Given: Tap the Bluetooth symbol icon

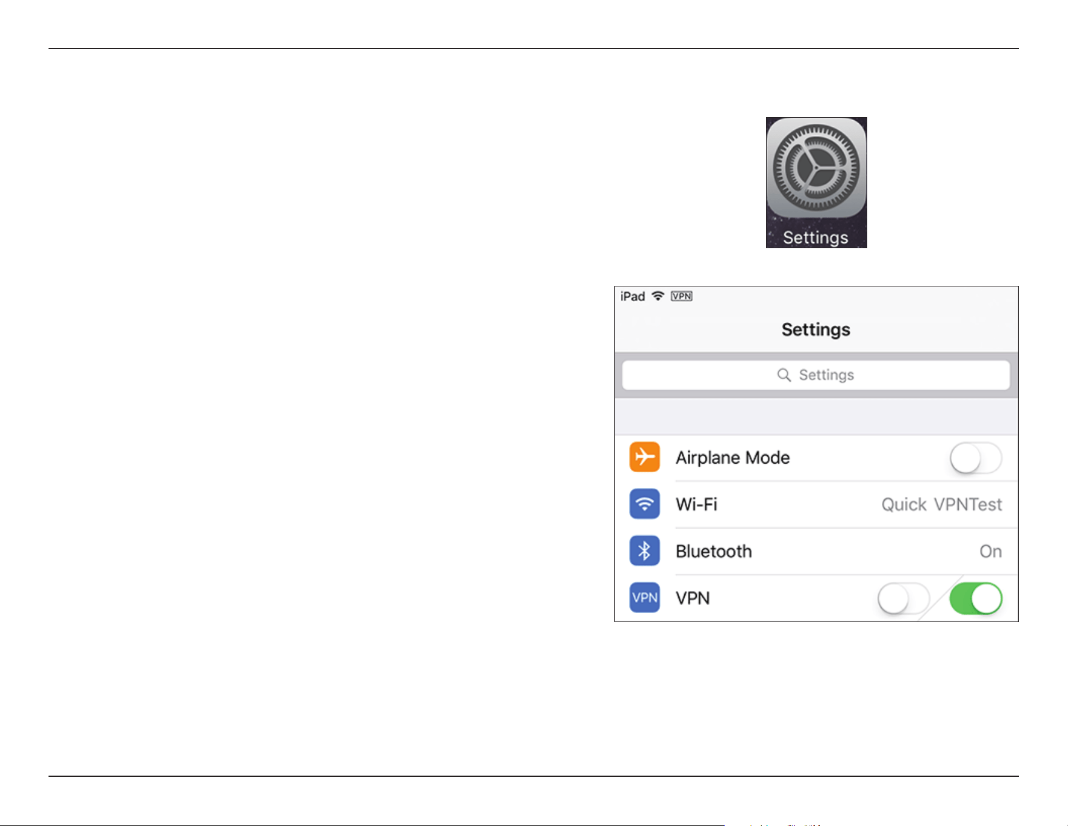Looking at the screenshot, I should 645,550.
